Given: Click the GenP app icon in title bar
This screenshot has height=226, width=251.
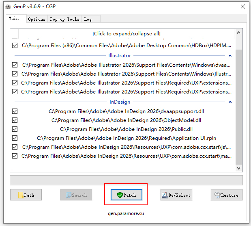Looking at the screenshot, I should coord(8,7).
